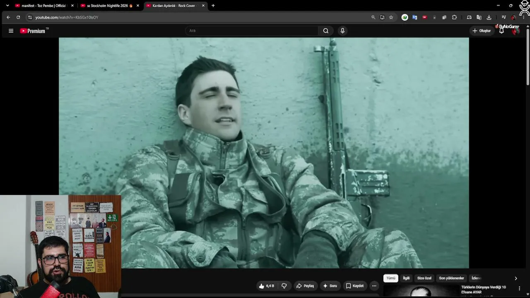Open the browser profile avatar
Viewport: 530px width, 298px height.
pyautogui.click(x=514, y=17)
